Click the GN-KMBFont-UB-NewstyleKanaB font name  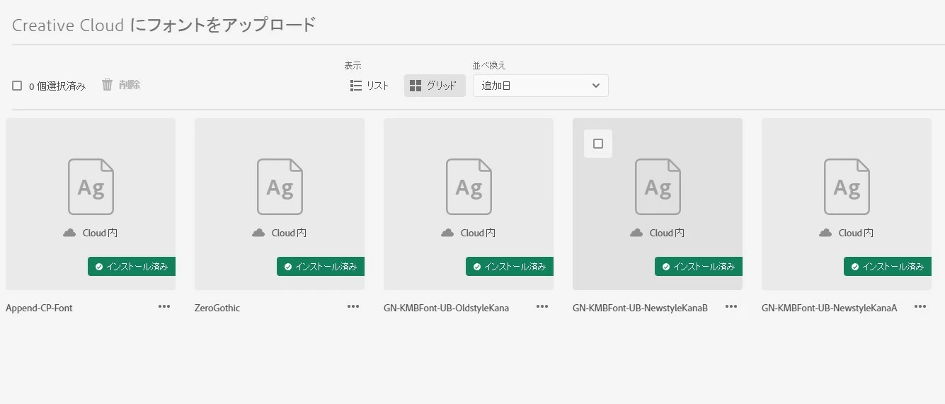click(x=640, y=308)
